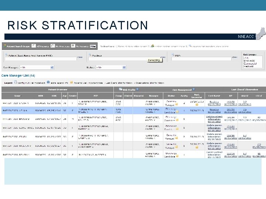Sort by the MRN column header
This screenshot has height=199, width=266.
tap(41, 96)
